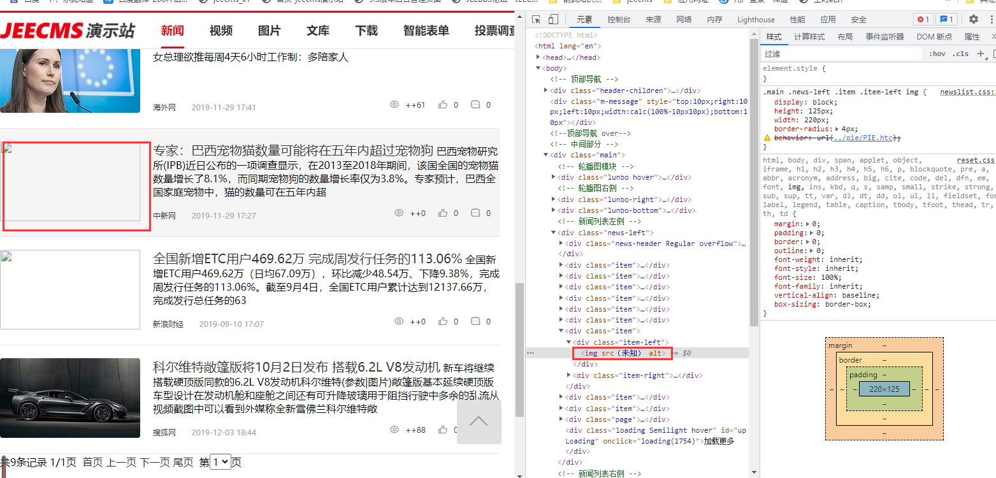The image size is (996, 478).
Task: Expand the border-radius shorthand value
Action: (836, 129)
